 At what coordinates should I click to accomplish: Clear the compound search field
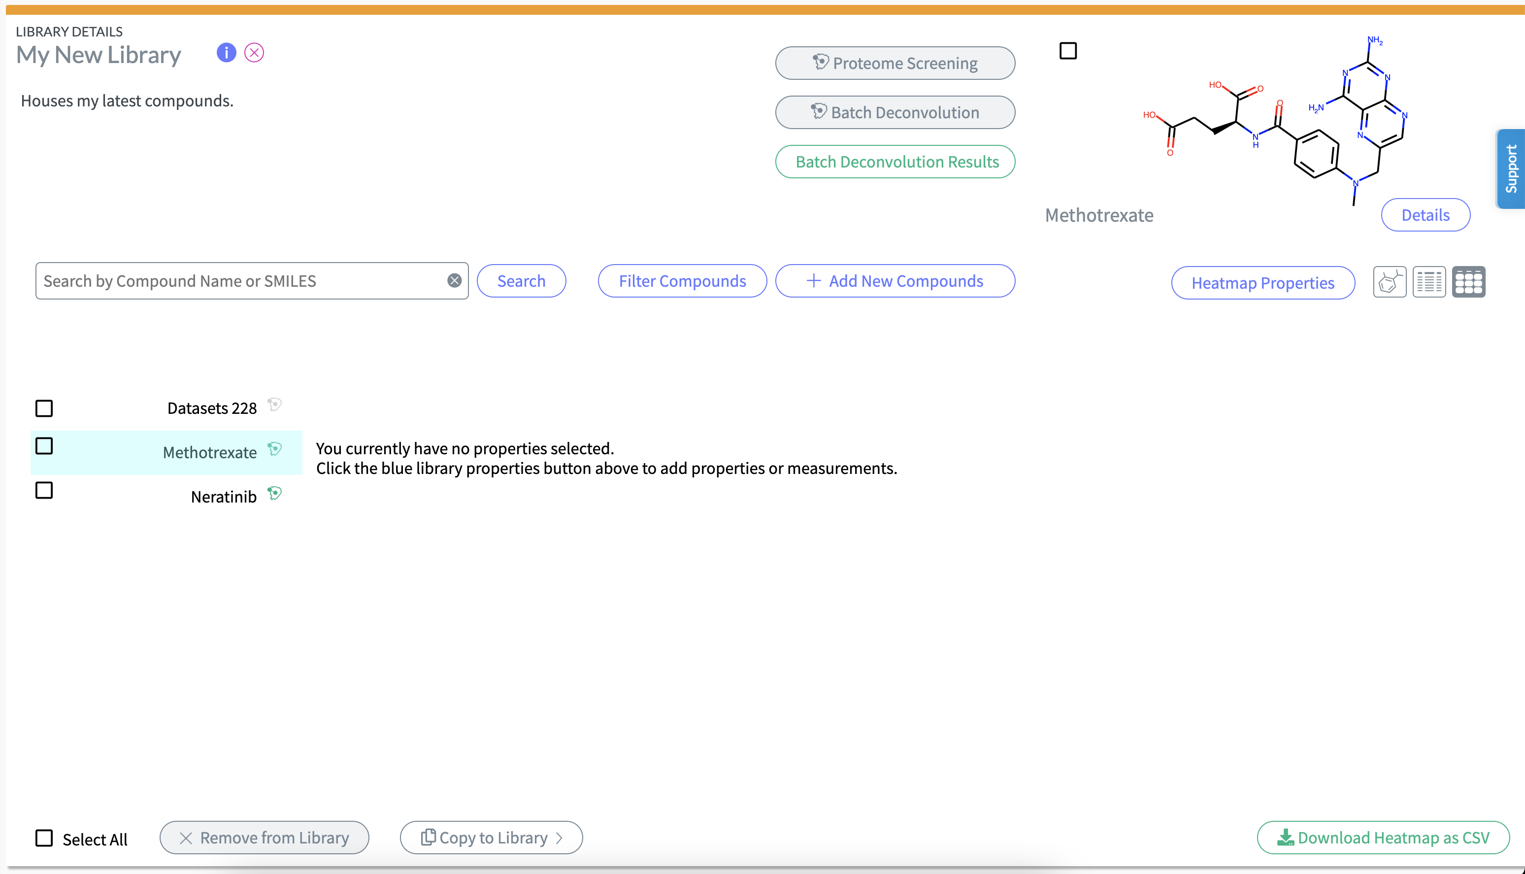pos(454,280)
